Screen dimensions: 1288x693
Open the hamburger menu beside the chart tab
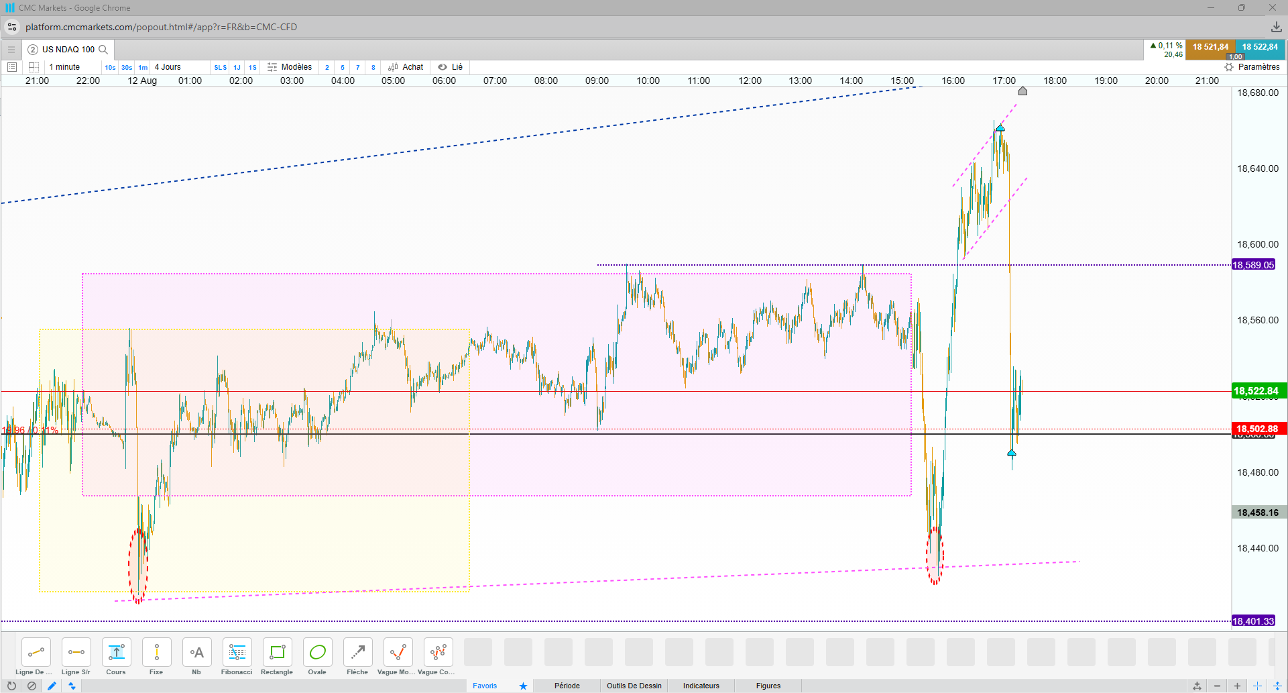coord(11,50)
